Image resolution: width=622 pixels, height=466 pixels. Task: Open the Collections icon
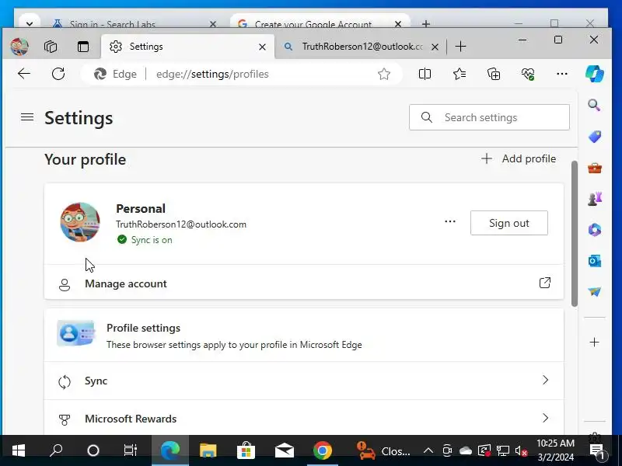point(494,74)
